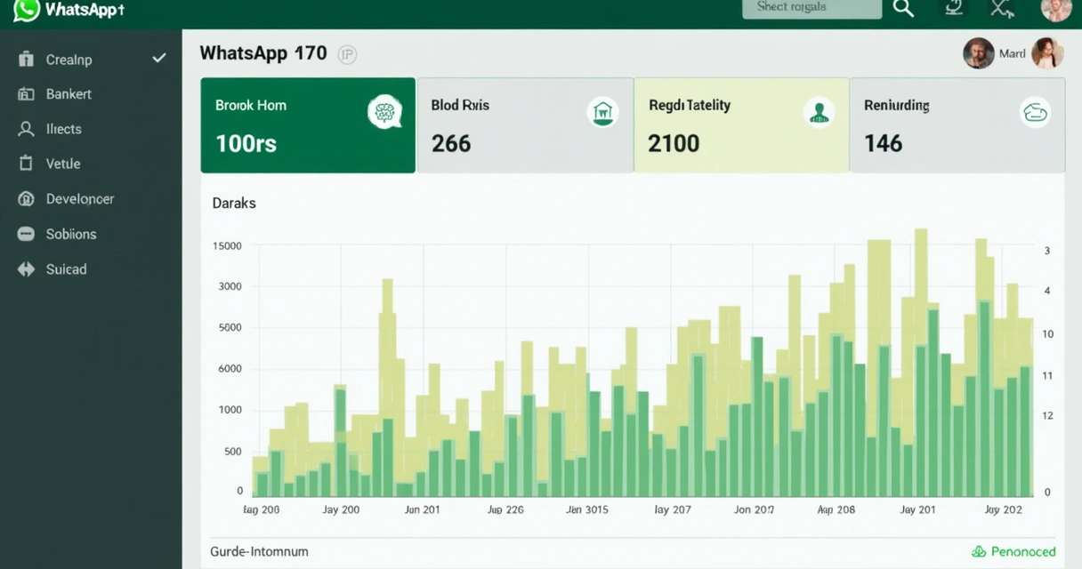
Task: Open the Sobiions sidebar item
Action: coord(91,234)
